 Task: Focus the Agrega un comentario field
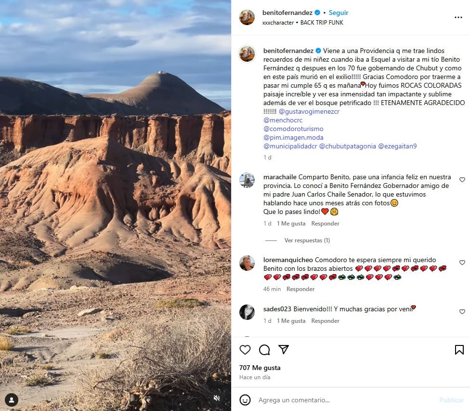pos(345,400)
